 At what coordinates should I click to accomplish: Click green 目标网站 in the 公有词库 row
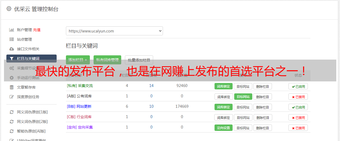243,97
